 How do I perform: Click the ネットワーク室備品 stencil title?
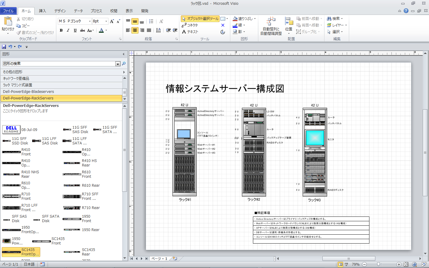(16, 79)
